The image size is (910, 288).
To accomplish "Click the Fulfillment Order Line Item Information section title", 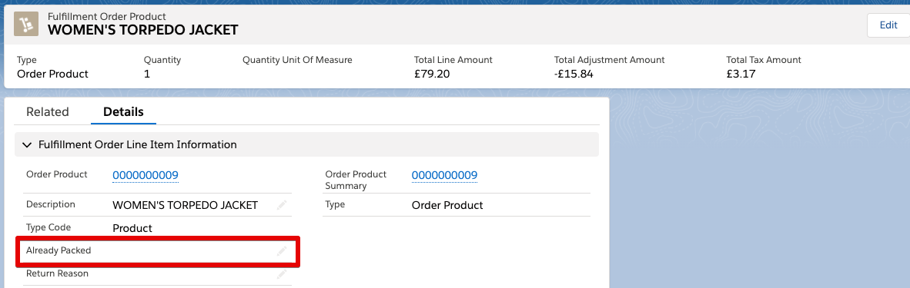I will [138, 145].
